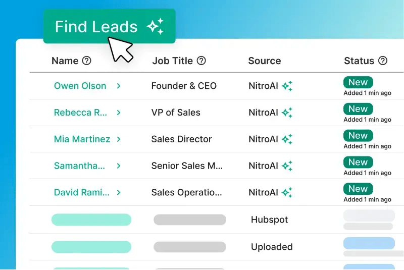Expand Owen Olson row chevron
The width and height of the screenshot is (404, 270).
[119, 86]
